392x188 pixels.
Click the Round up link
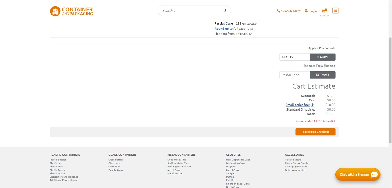(x=222, y=29)
